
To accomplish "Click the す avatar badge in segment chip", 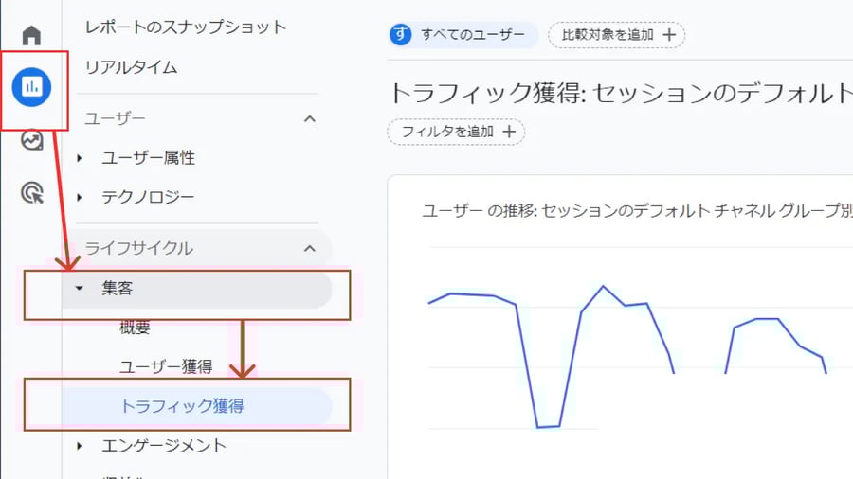I will tap(401, 35).
